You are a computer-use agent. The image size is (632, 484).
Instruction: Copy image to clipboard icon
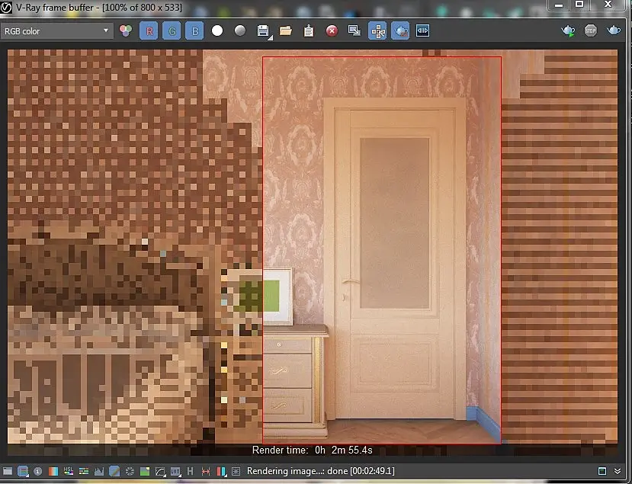click(x=309, y=30)
